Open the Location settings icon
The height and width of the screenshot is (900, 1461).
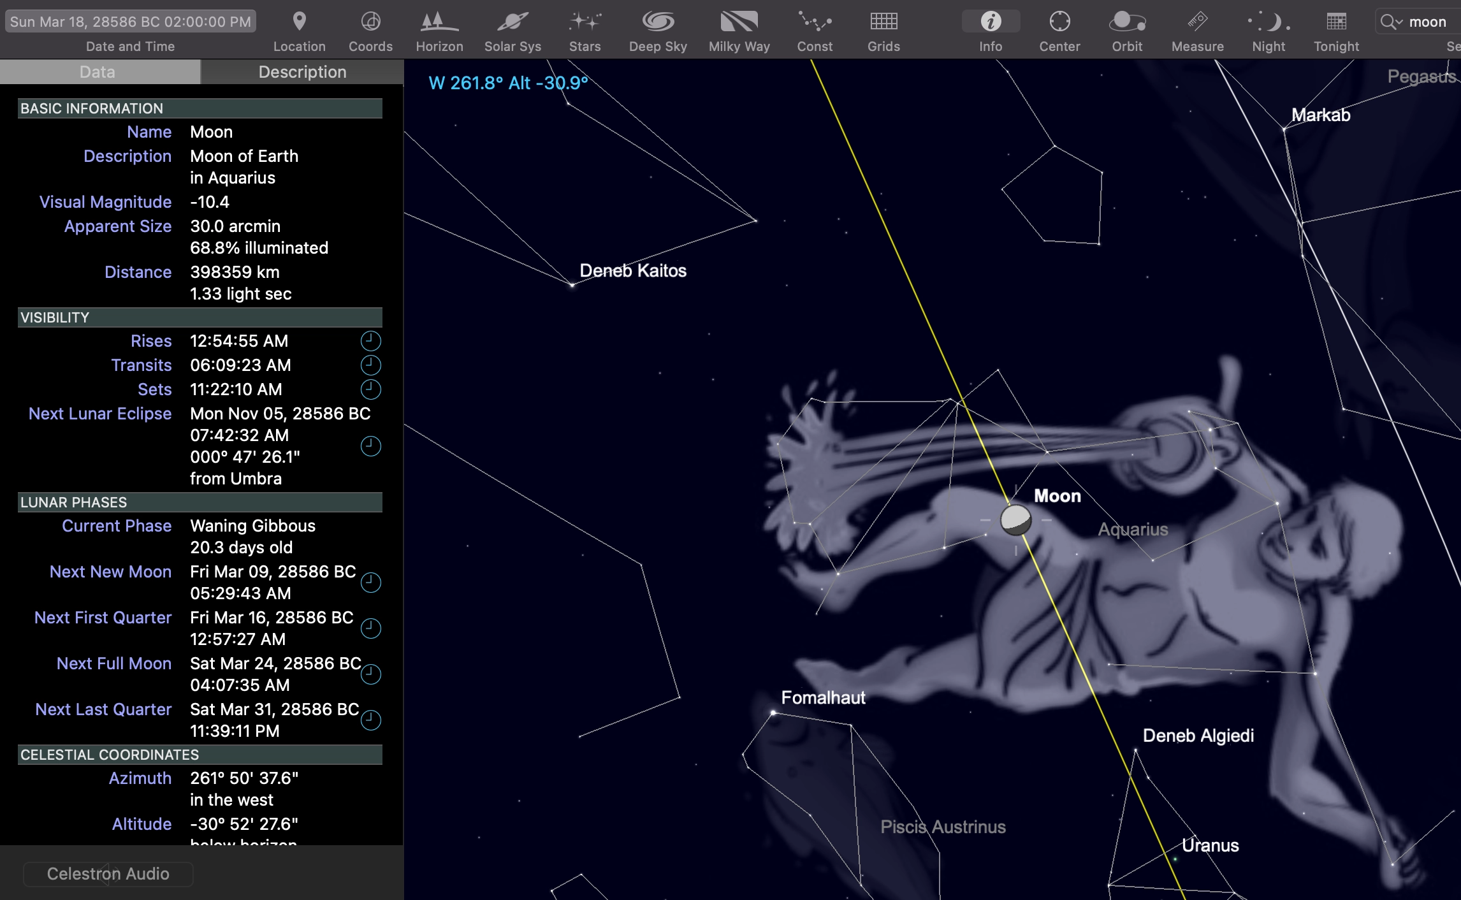(x=299, y=22)
